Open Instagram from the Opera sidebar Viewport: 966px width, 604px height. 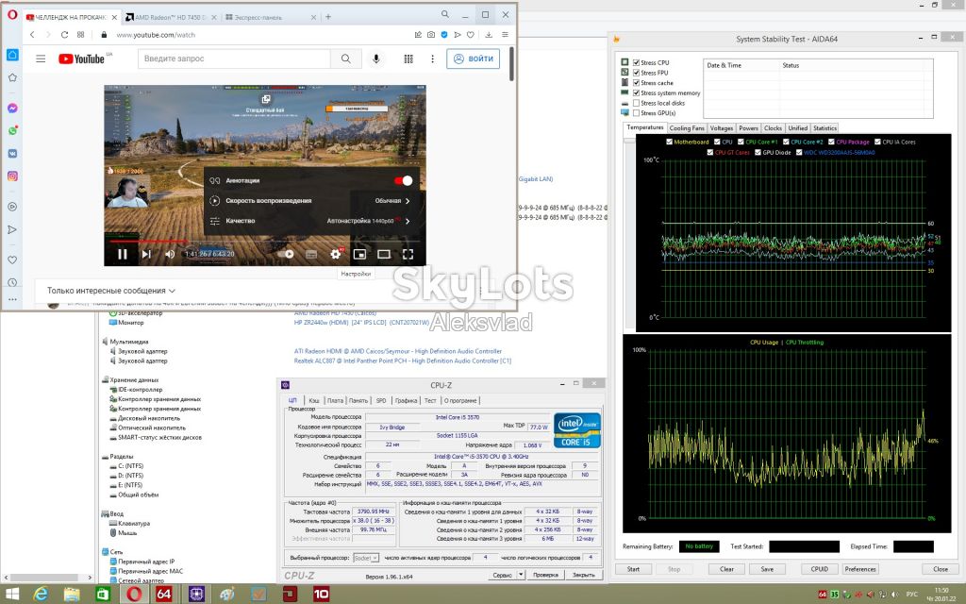pos(12,176)
